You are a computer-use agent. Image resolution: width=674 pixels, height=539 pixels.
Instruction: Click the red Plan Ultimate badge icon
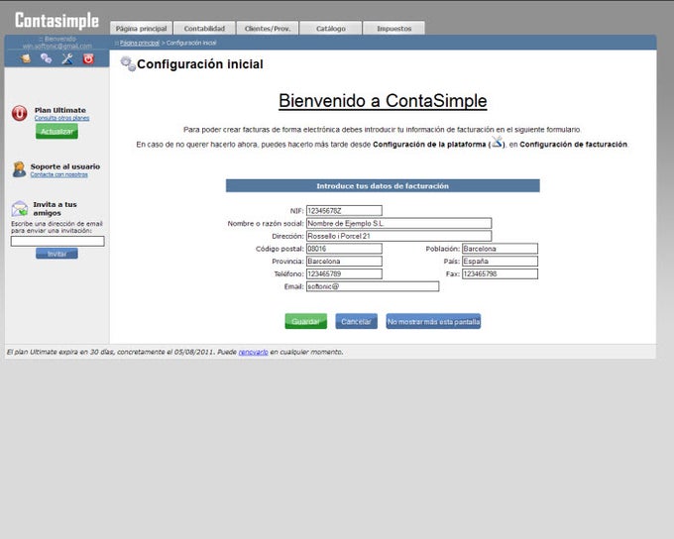click(20, 113)
